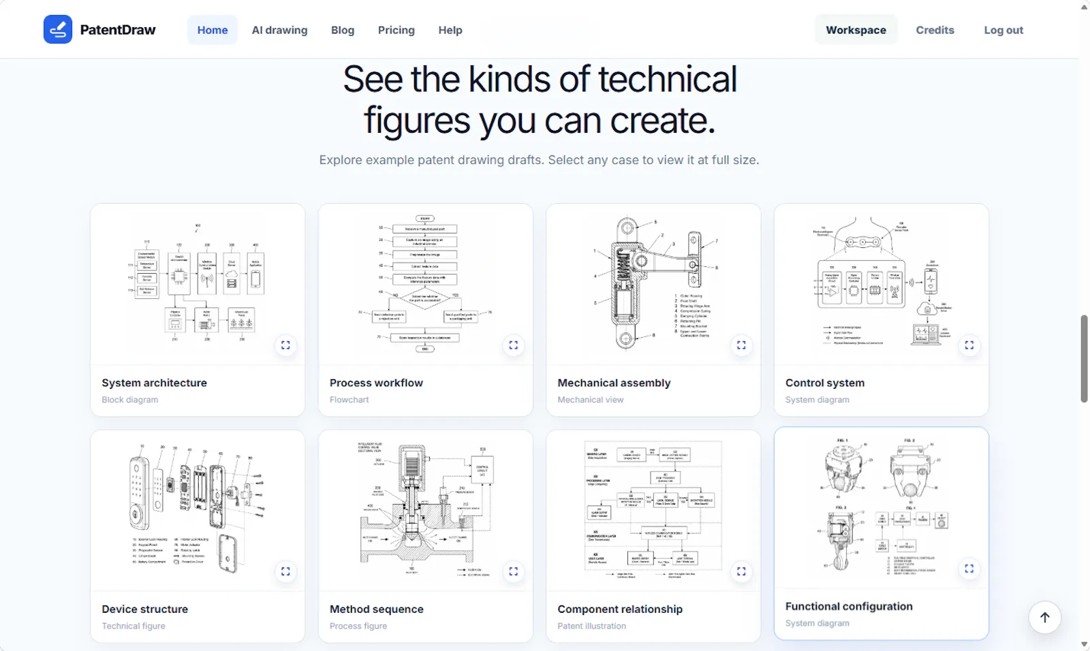Open the Component relationship diagram thumbnail

point(653,511)
